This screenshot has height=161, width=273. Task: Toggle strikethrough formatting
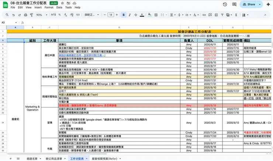tap(136, 15)
